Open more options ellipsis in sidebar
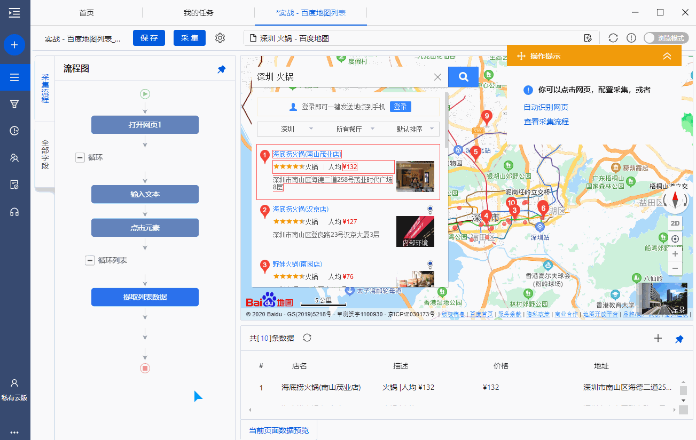Viewport: 696px width, 440px height. [x=14, y=432]
